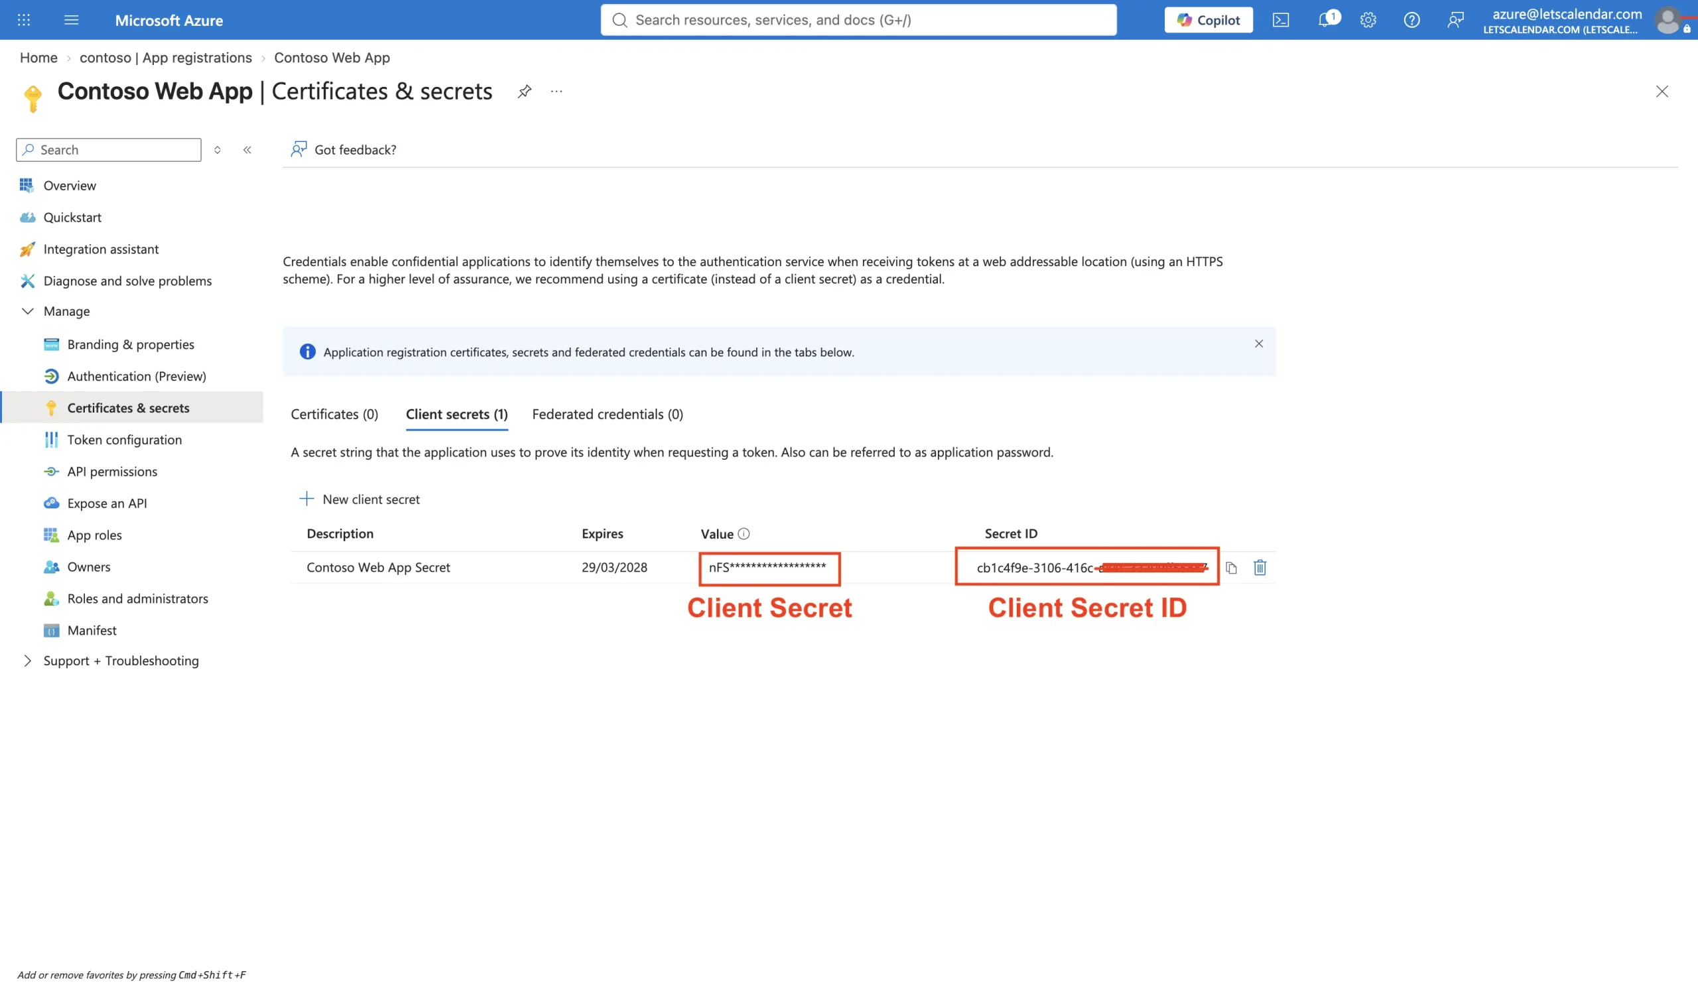
Task: Pin Certificates & secrets page
Action: pyautogui.click(x=524, y=91)
